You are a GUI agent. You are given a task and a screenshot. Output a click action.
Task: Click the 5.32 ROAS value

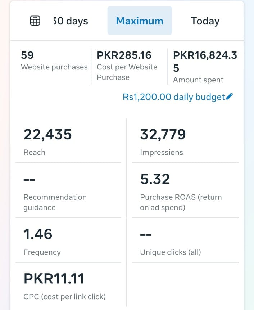155,179
